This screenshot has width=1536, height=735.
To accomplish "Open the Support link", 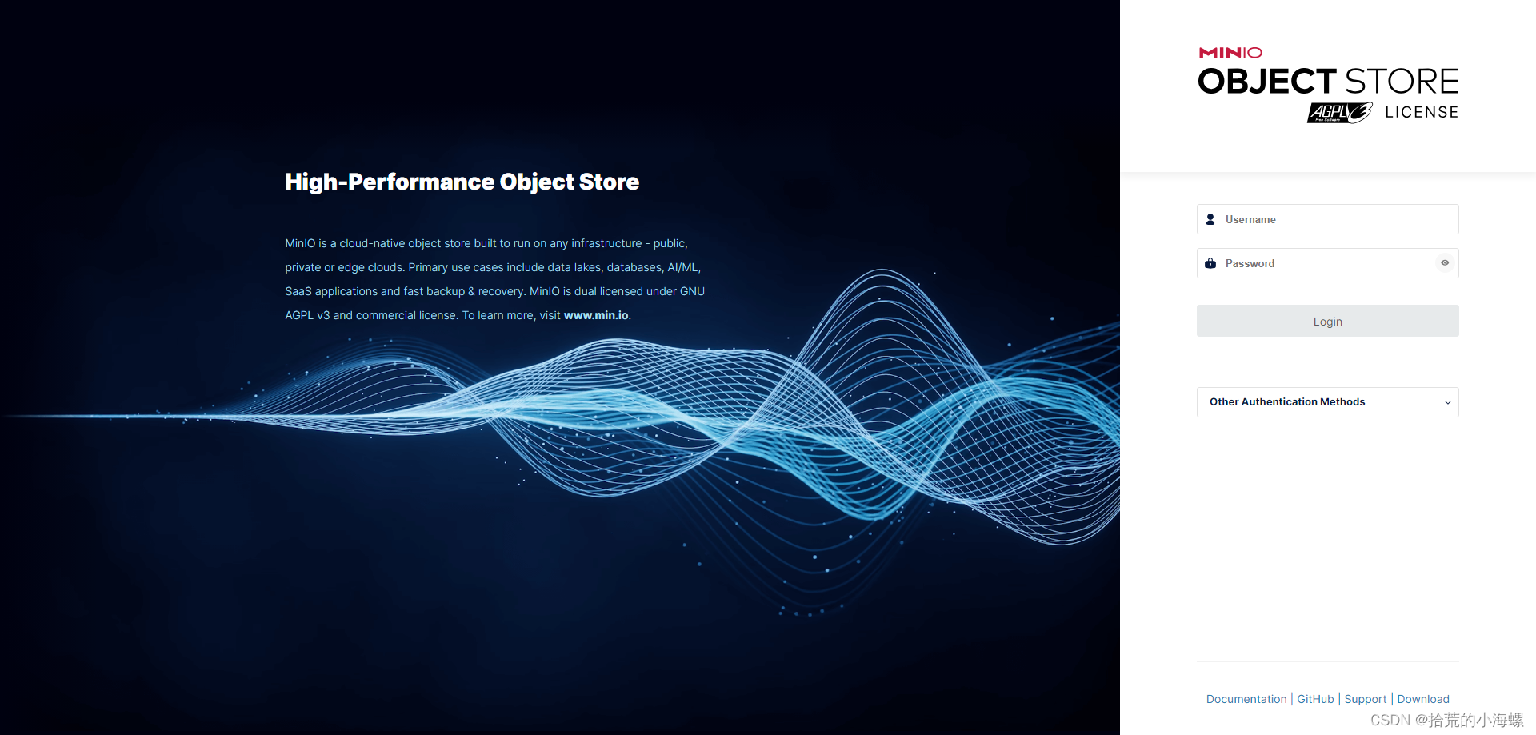I will (x=1365, y=699).
